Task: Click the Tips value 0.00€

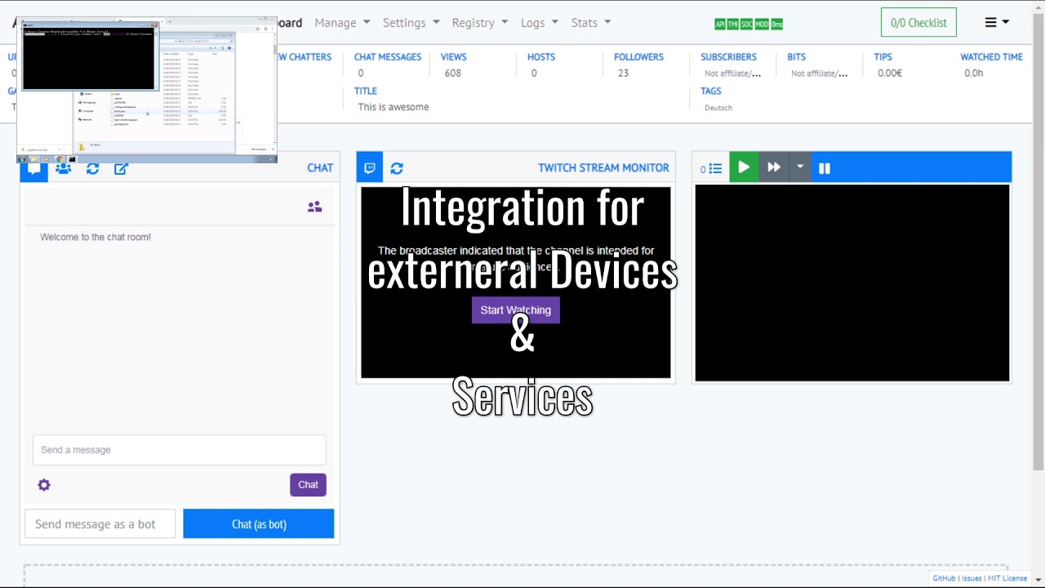Action: tap(890, 73)
